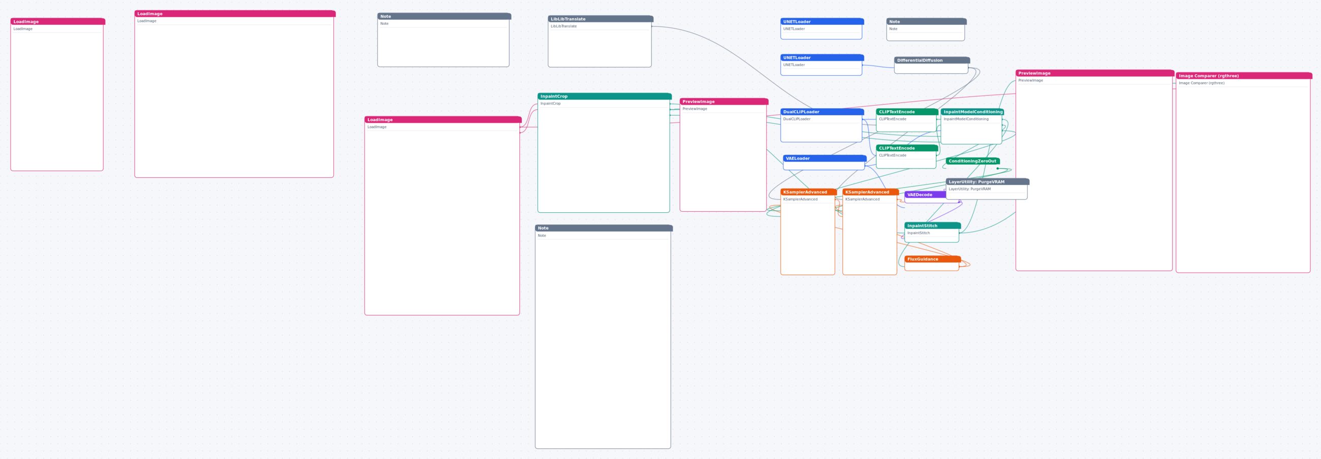1321x459 pixels.
Task: Click the CLIPTextEncode header beside DualCLIPLoader
Action: (906, 112)
